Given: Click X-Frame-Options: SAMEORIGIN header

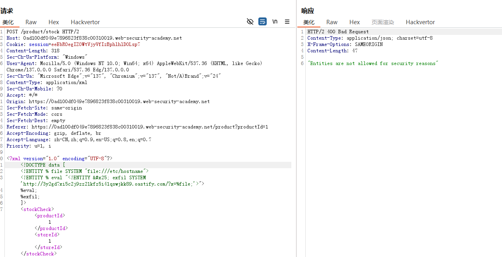Looking at the screenshot, I should [x=345, y=44].
